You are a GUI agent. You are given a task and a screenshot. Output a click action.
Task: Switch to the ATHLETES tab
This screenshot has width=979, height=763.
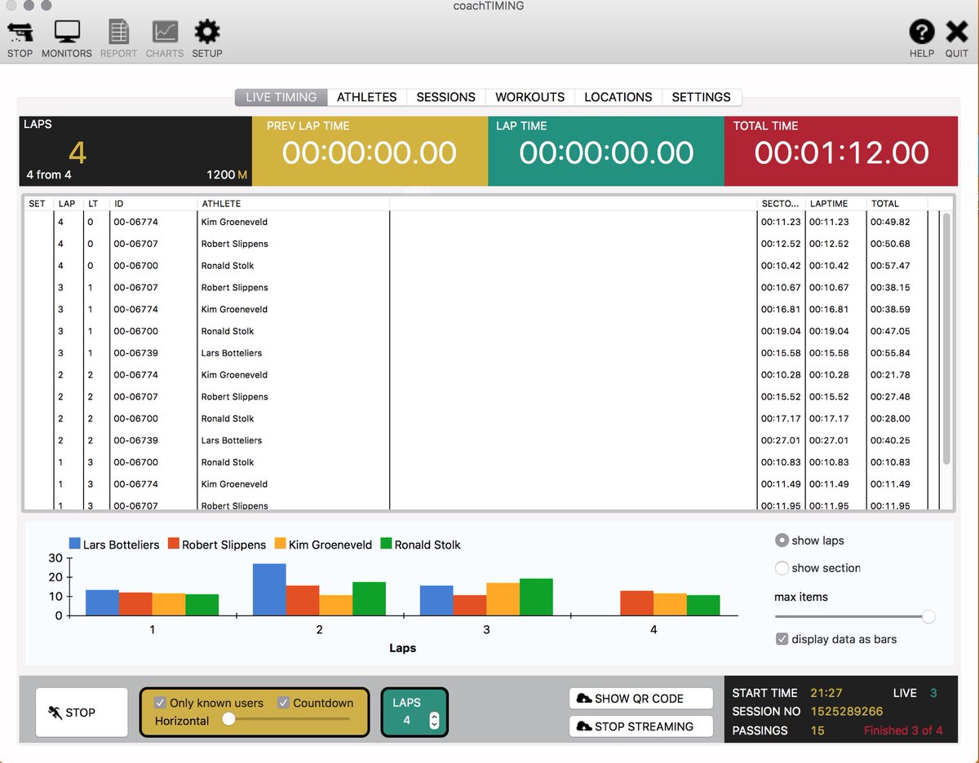pos(367,97)
